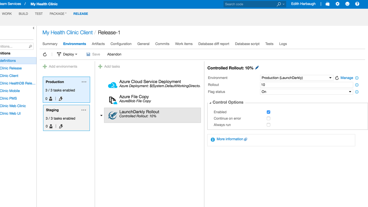Click Staging deployment conditions lightning icon
The width and height of the screenshot is (368, 207).
click(x=61, y=126)
